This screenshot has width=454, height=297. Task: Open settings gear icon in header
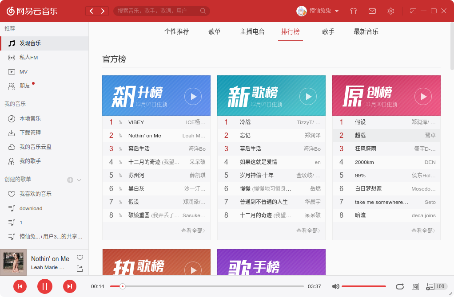point(390,11)
